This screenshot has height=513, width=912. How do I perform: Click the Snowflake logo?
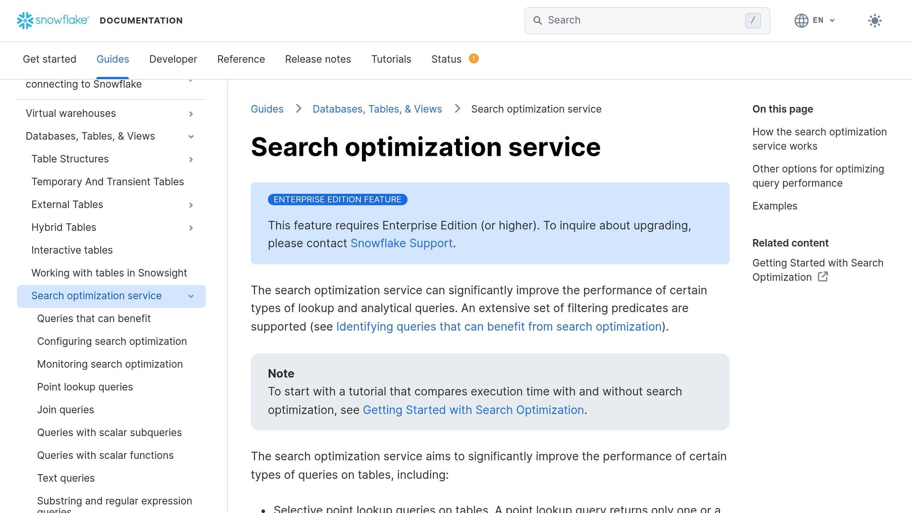pyautogui.click(x=26, y=20)
